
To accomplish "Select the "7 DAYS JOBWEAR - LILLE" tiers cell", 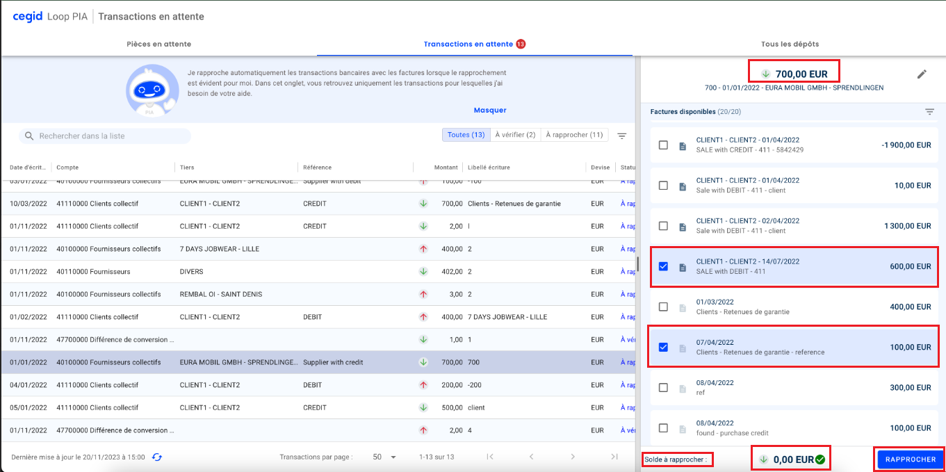I will pos(220,249).
